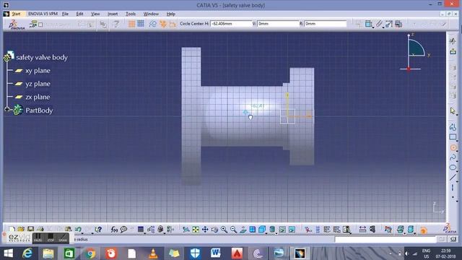Screen dimensions: 462x260
Task: Stop the ezvid recording
Action: (x=51, y=238)
